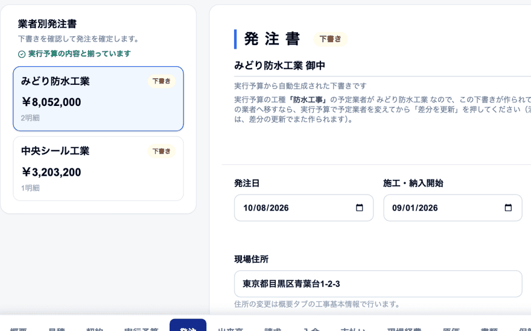Click the green check-circle icon beside 実行予算の内容と揃っています
This screenshot has height=331, width=531.
pos(22,54)
